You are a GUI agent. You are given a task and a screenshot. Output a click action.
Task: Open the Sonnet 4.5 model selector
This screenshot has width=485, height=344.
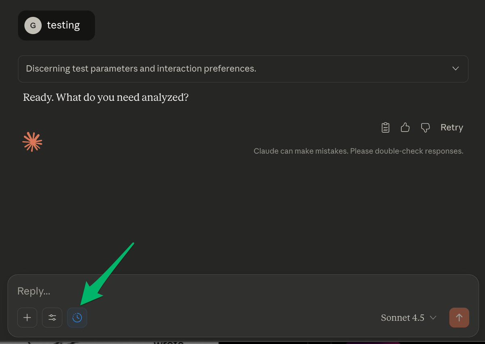point(409,318)
